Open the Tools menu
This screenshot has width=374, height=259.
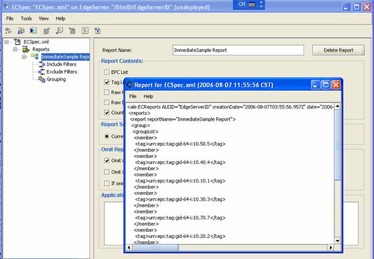click(26, 18)
